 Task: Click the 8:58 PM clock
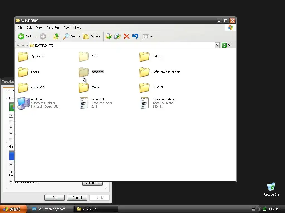275,209
